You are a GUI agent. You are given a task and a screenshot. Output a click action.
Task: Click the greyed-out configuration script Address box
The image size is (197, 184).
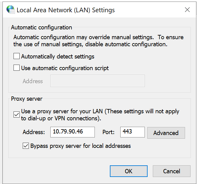coord(97,81)
